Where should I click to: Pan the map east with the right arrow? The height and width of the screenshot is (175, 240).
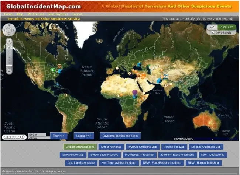[14, 30]
